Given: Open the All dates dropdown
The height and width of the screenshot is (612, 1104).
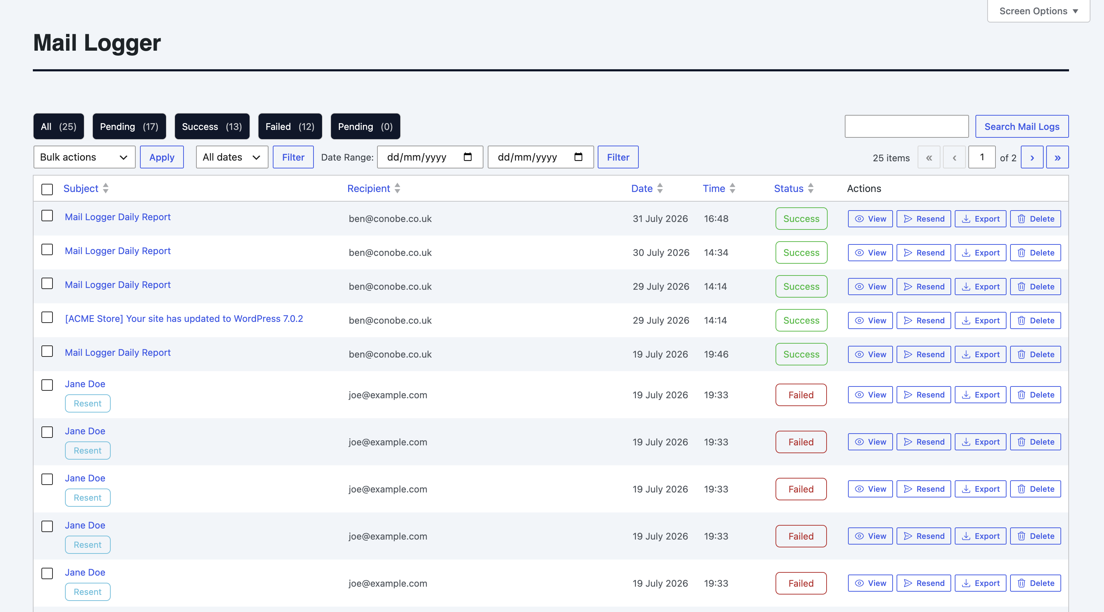Looking at the screenshot, I should tap(232, 157).
